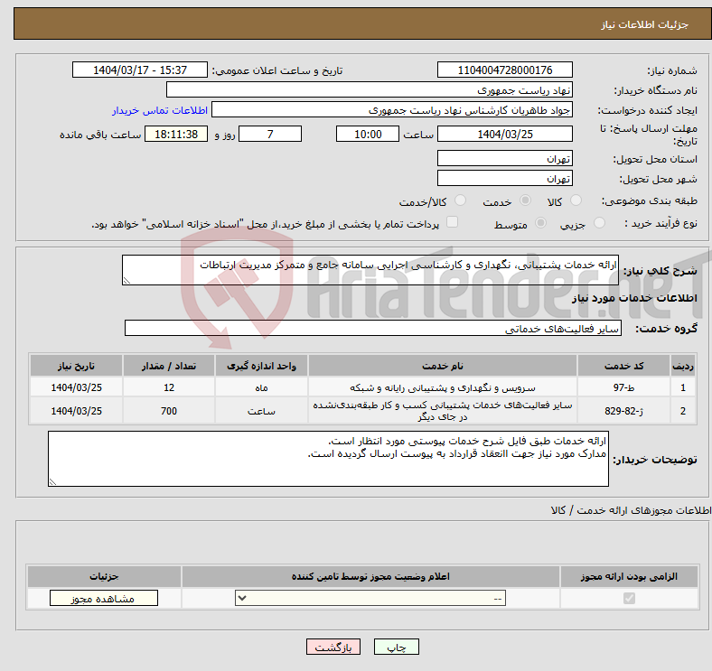Click the تاریخ نیاز column header
This screenshot has width=712, height=671.
pos(76,366)
